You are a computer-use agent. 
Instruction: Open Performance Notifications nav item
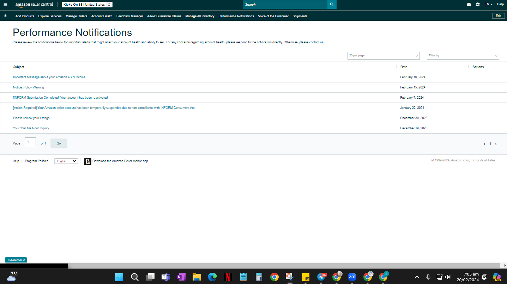[x=236, y=16]
